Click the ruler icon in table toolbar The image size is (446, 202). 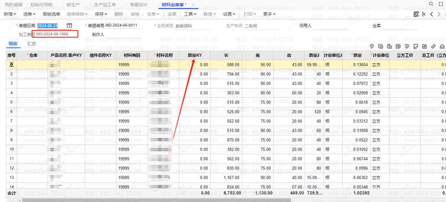pyautogui.click(x=433, y=46)
